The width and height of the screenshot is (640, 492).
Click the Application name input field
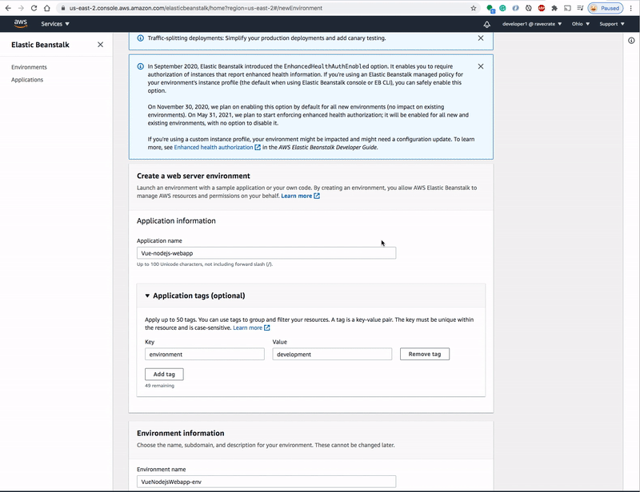266,253
